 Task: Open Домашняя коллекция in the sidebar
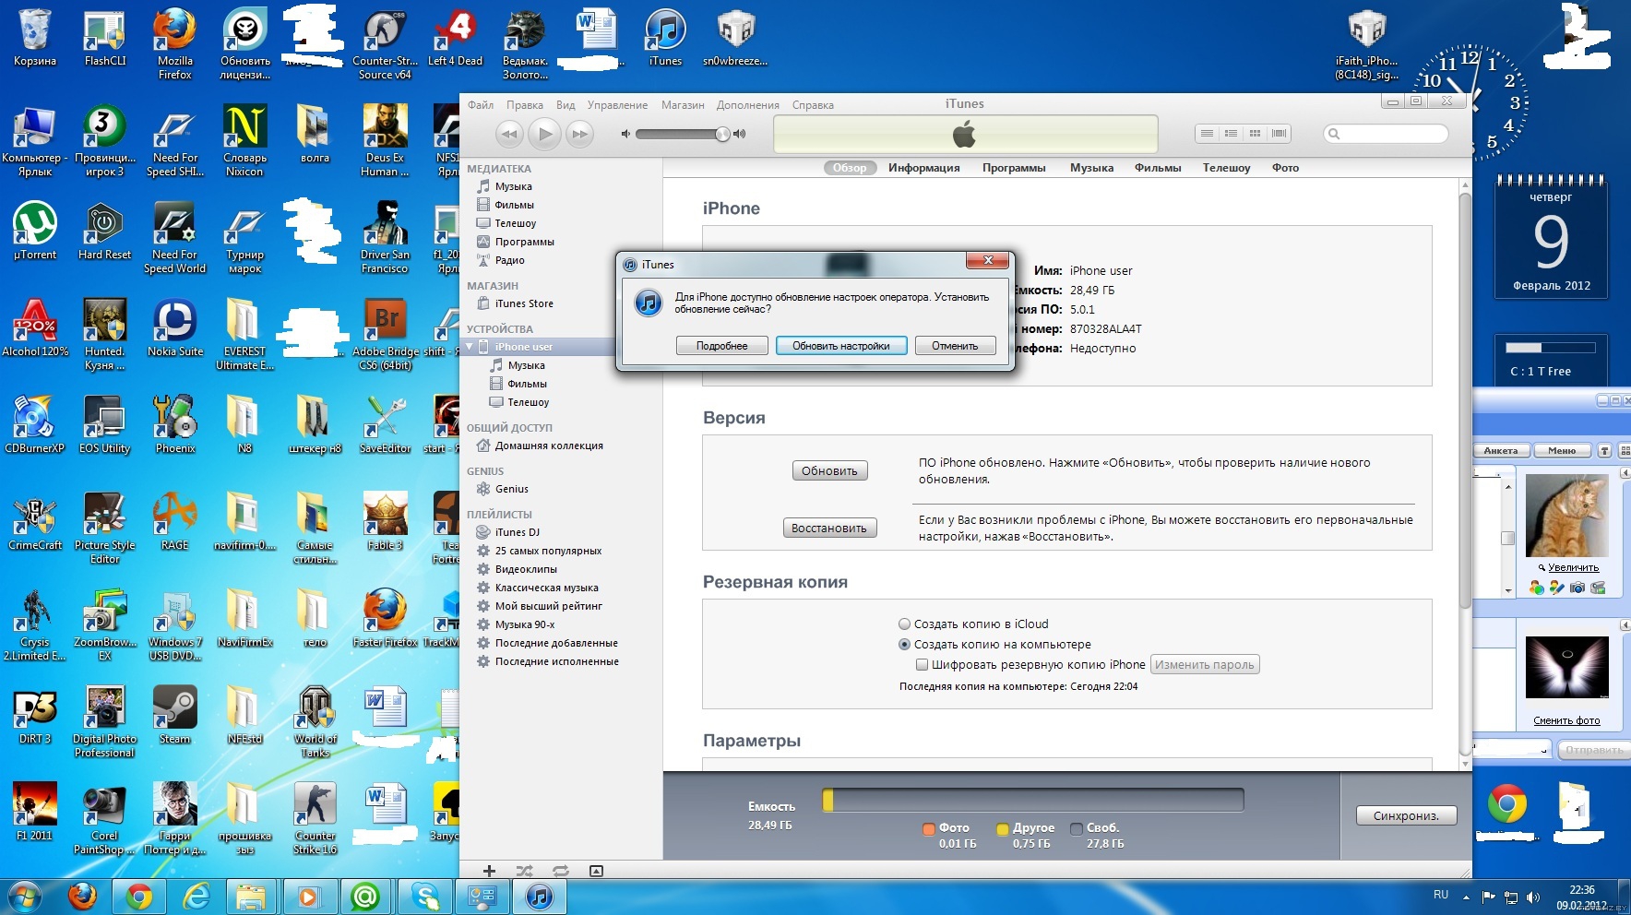[x=549, y=446]
